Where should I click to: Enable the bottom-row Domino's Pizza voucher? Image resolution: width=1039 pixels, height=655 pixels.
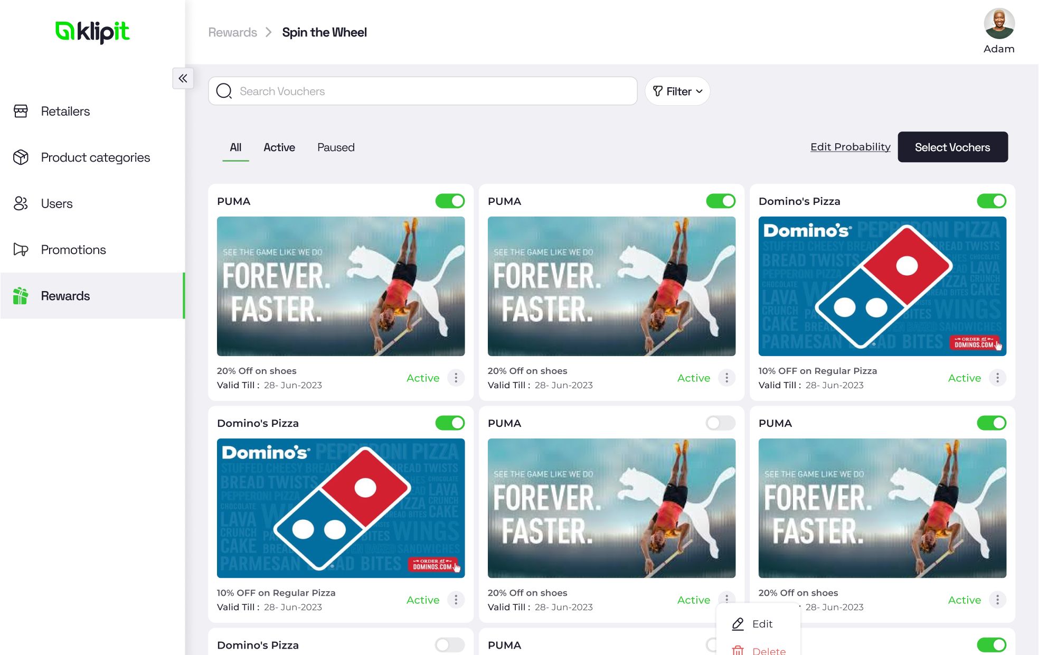(450, 644)
